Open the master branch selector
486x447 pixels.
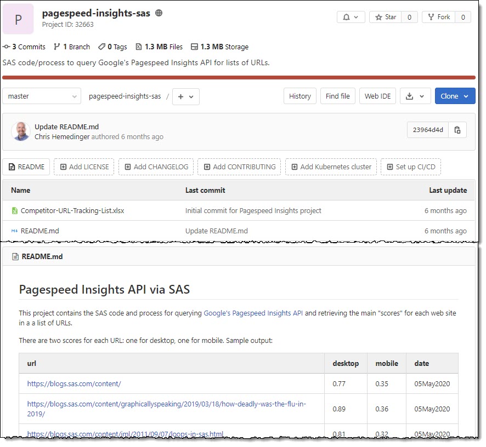click(42, 96)
